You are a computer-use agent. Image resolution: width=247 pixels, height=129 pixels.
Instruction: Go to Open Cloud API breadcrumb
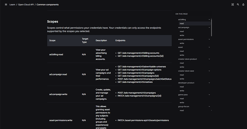[x=26, y=5]
